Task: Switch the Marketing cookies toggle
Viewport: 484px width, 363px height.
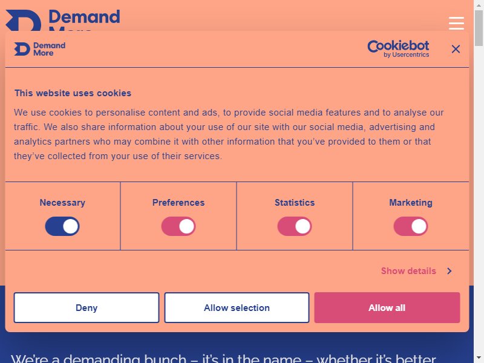Action: 411,226
